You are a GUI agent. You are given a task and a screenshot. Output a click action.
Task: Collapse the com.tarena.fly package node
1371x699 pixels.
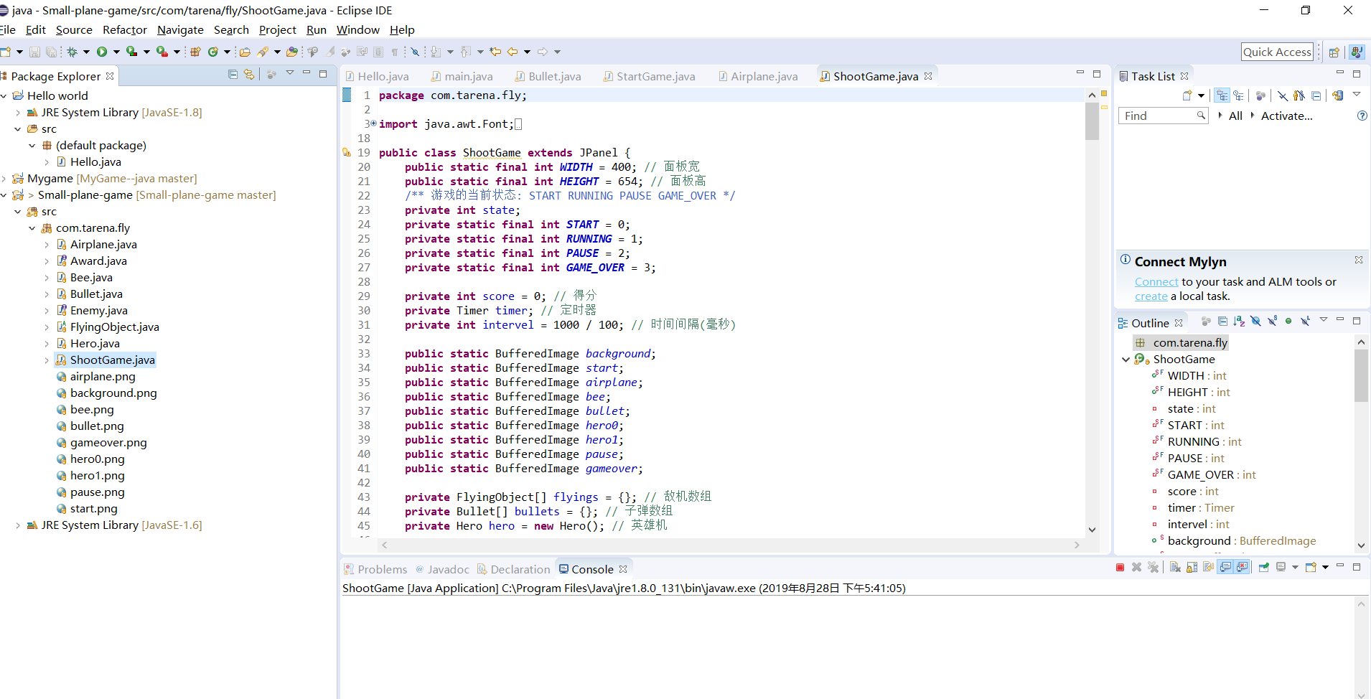tap(32, 228)
